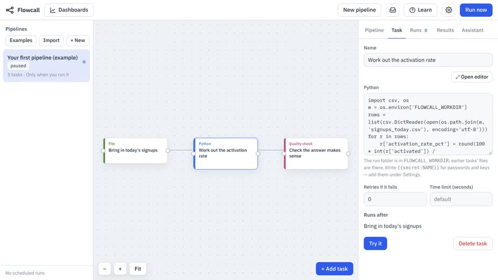The width and height of the screenshot is (498, 280).
Task: Switch to the Runs tab
Action: click(x=419, y=30)
